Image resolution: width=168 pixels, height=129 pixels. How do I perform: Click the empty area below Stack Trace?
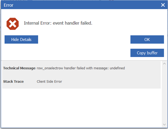tap(81, 107)
